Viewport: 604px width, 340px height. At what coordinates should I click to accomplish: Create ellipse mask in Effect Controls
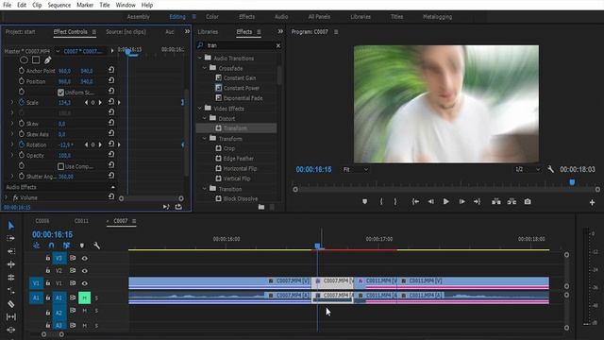point(24,59)
